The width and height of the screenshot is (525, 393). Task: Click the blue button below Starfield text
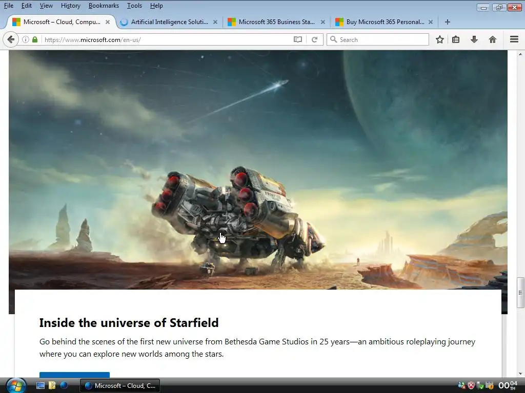click(x=74, y=375)
